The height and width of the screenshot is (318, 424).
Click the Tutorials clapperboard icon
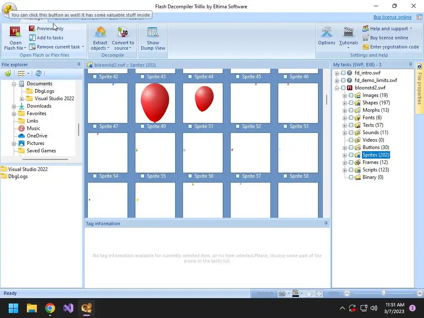pos(349,32)
